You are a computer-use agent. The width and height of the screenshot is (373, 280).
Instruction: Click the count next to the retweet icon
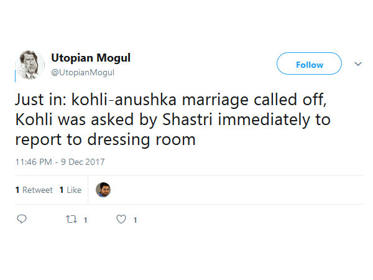coord(85,220)
